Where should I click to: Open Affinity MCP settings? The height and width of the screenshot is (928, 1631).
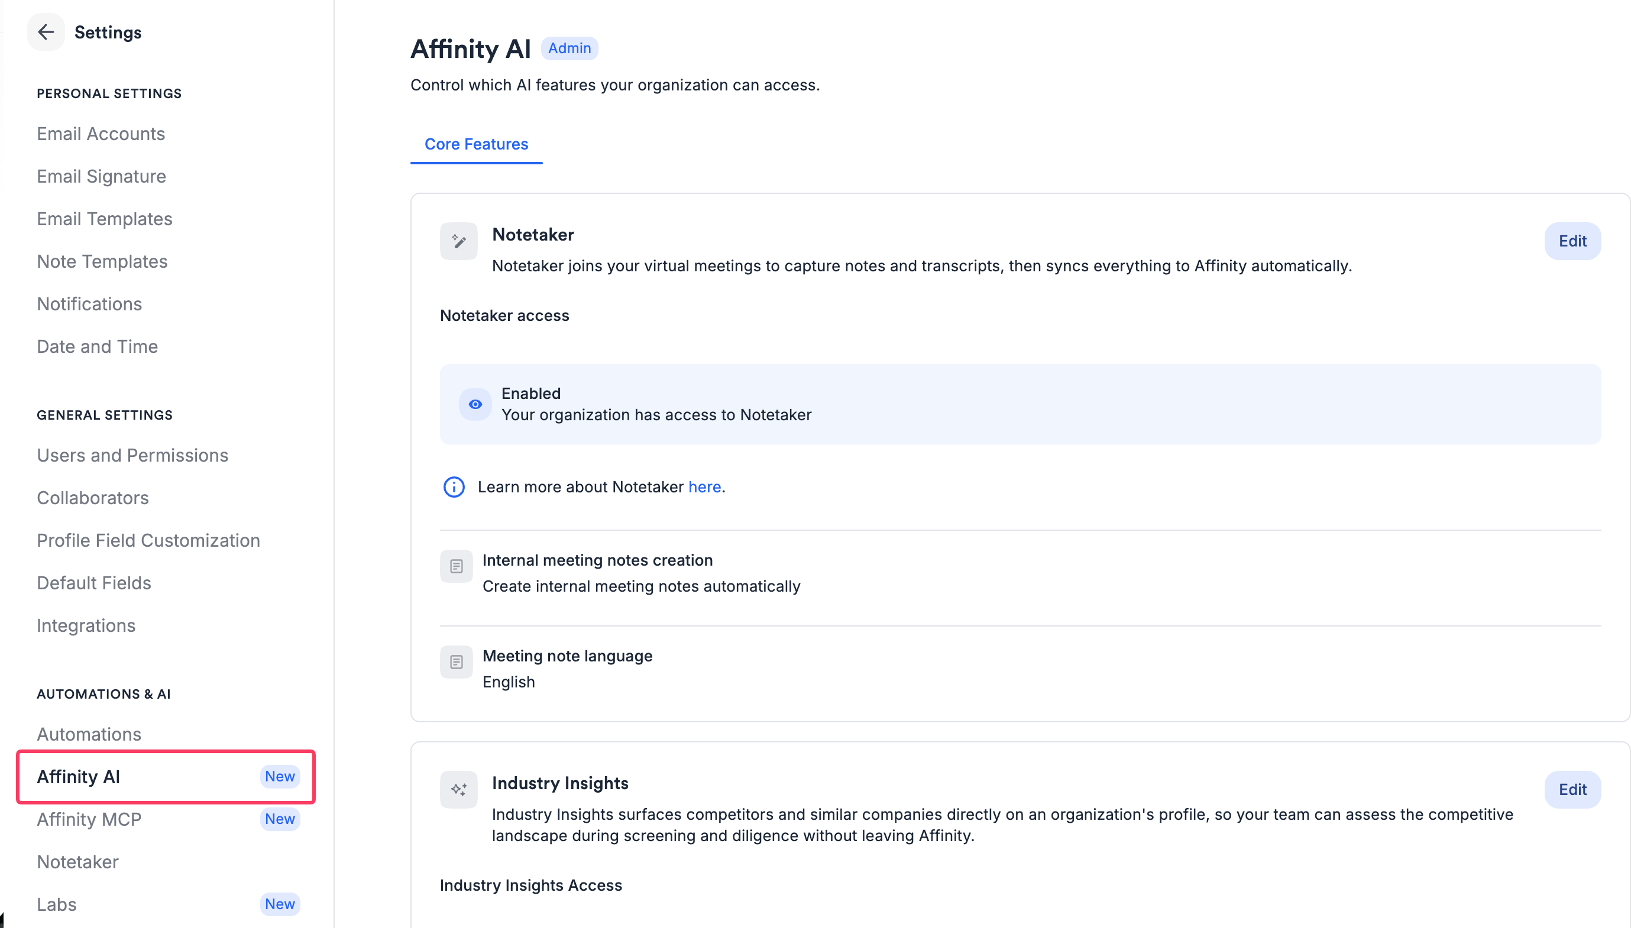pyautogui.click(x=89, y=819)
